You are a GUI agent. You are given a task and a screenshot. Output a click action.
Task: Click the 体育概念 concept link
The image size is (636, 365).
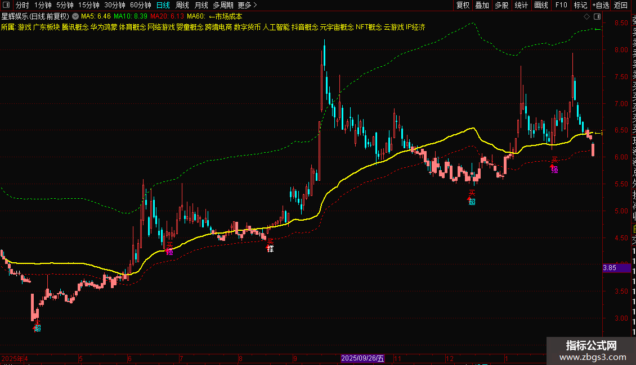(133, 27)
